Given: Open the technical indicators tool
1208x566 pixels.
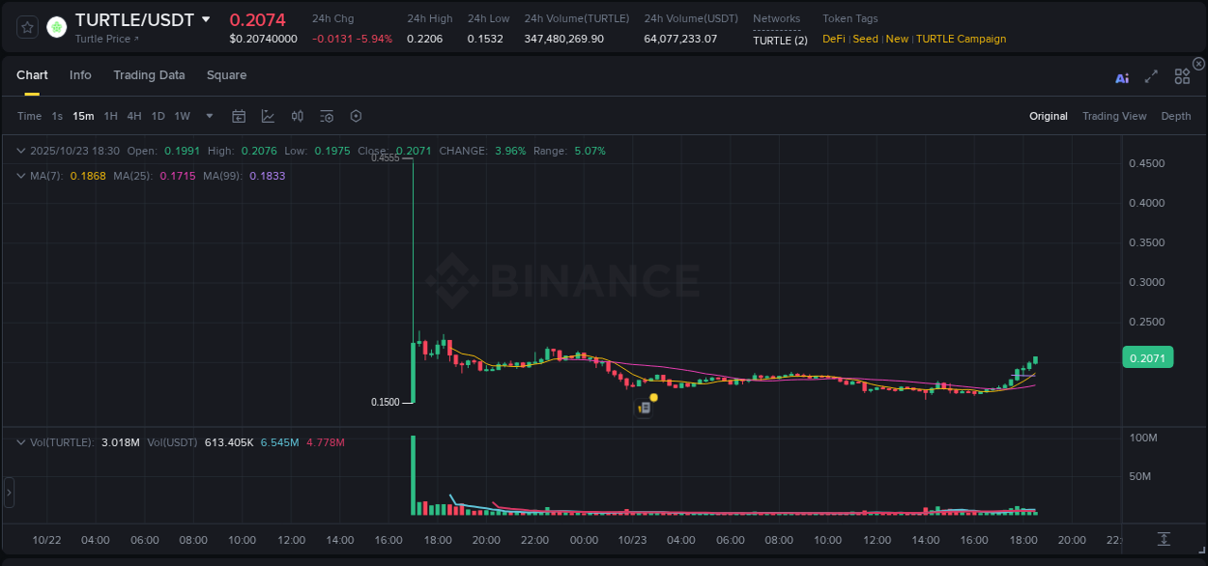Looking at the screenshot, I should click(x=297, y=116).
